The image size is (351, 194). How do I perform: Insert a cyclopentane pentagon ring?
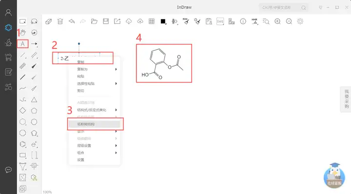[x=34, y=111]
